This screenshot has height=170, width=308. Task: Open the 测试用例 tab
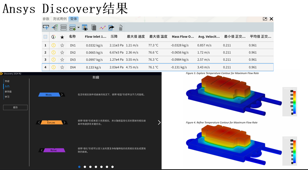[60, 19]
